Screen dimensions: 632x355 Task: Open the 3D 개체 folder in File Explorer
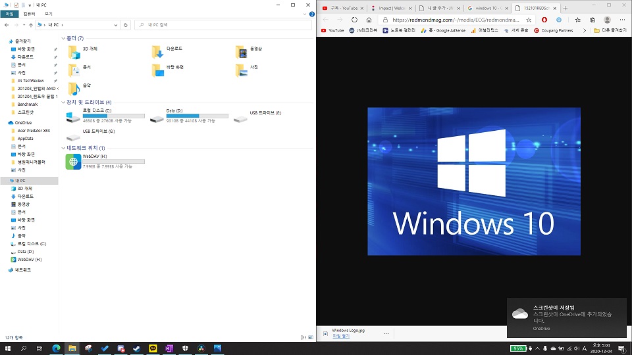tap(83, 52)
